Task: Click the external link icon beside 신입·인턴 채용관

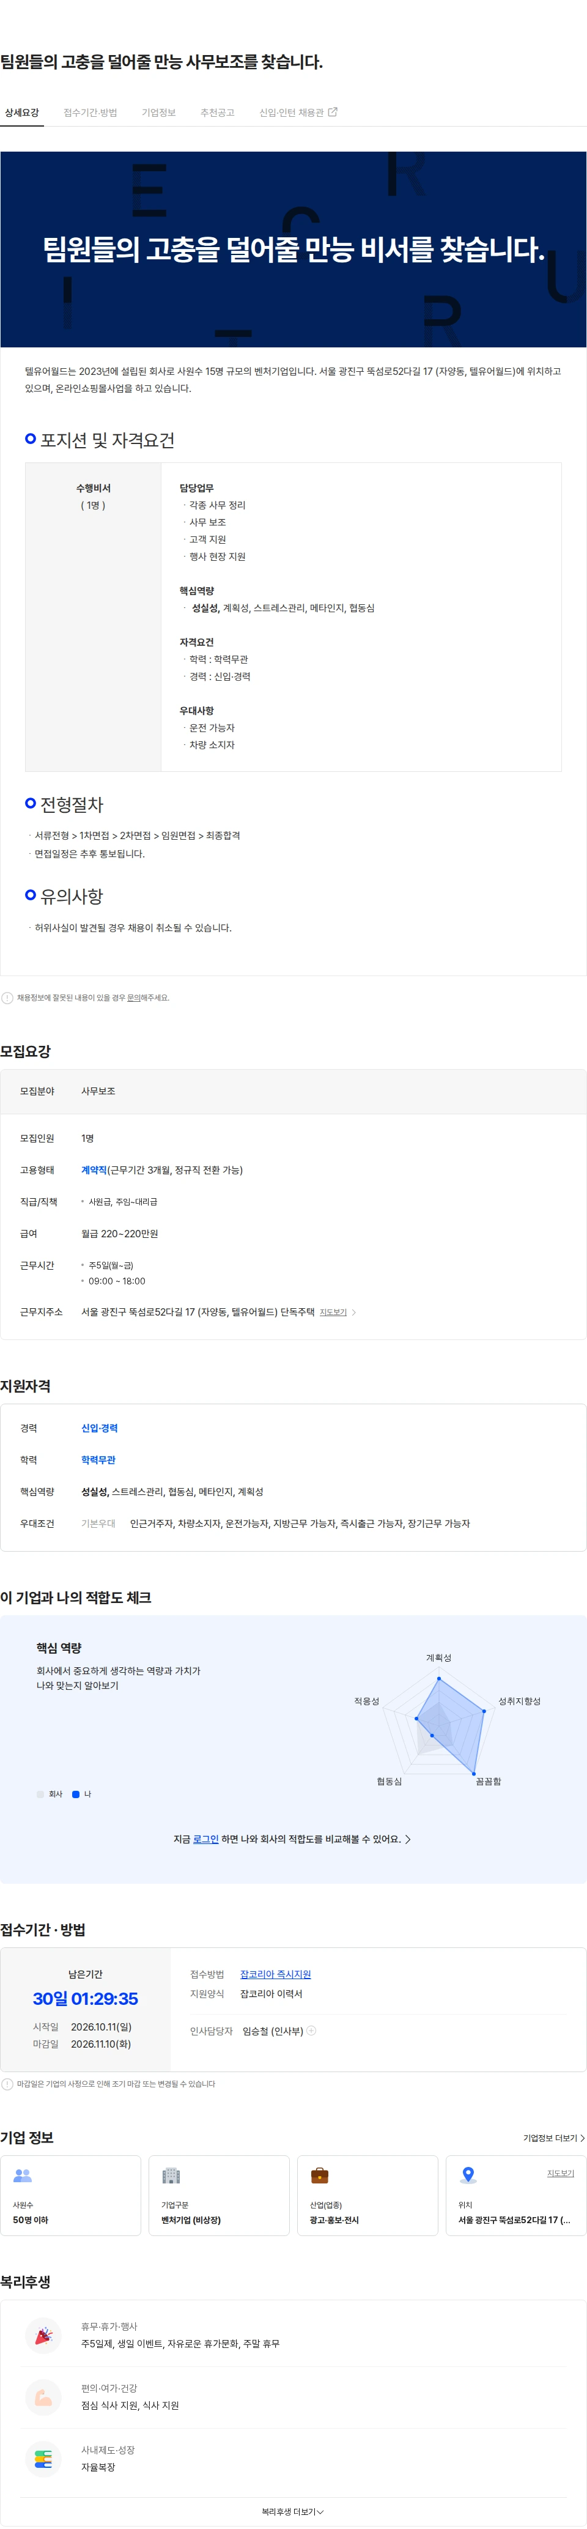Action: 333,112
